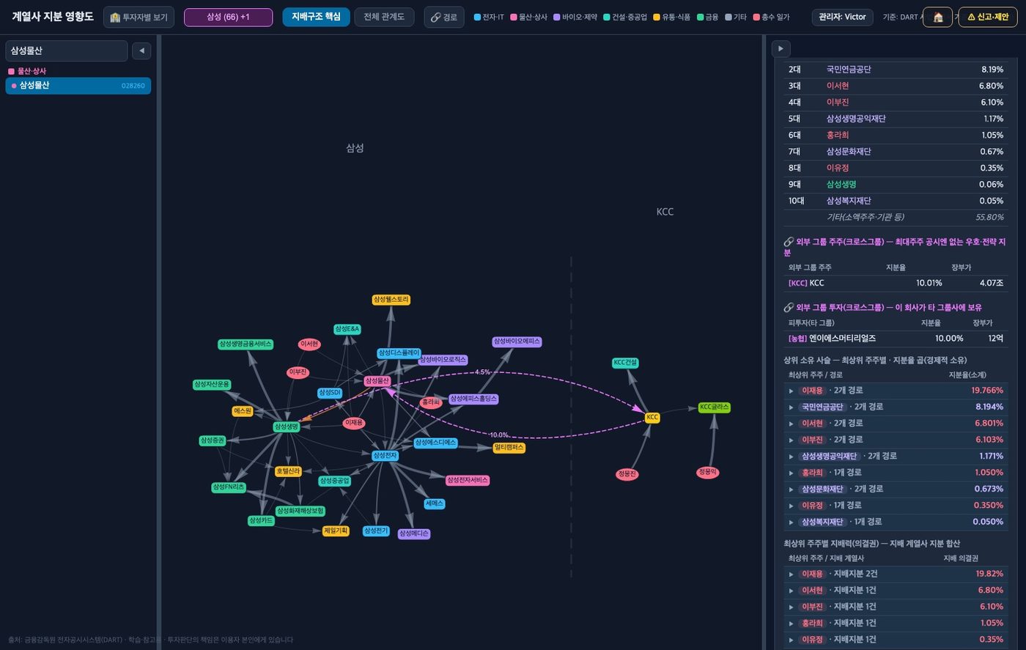
Task: Expand 홍라희 1개 경로 row
Action: click(x=896, y=473)
